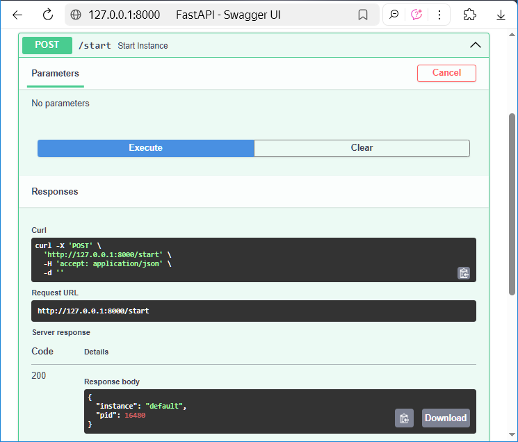Open the pink AI chat assistant icon
Image resolution: width=518 pixels, height=442 pixels.
[416, 15]
